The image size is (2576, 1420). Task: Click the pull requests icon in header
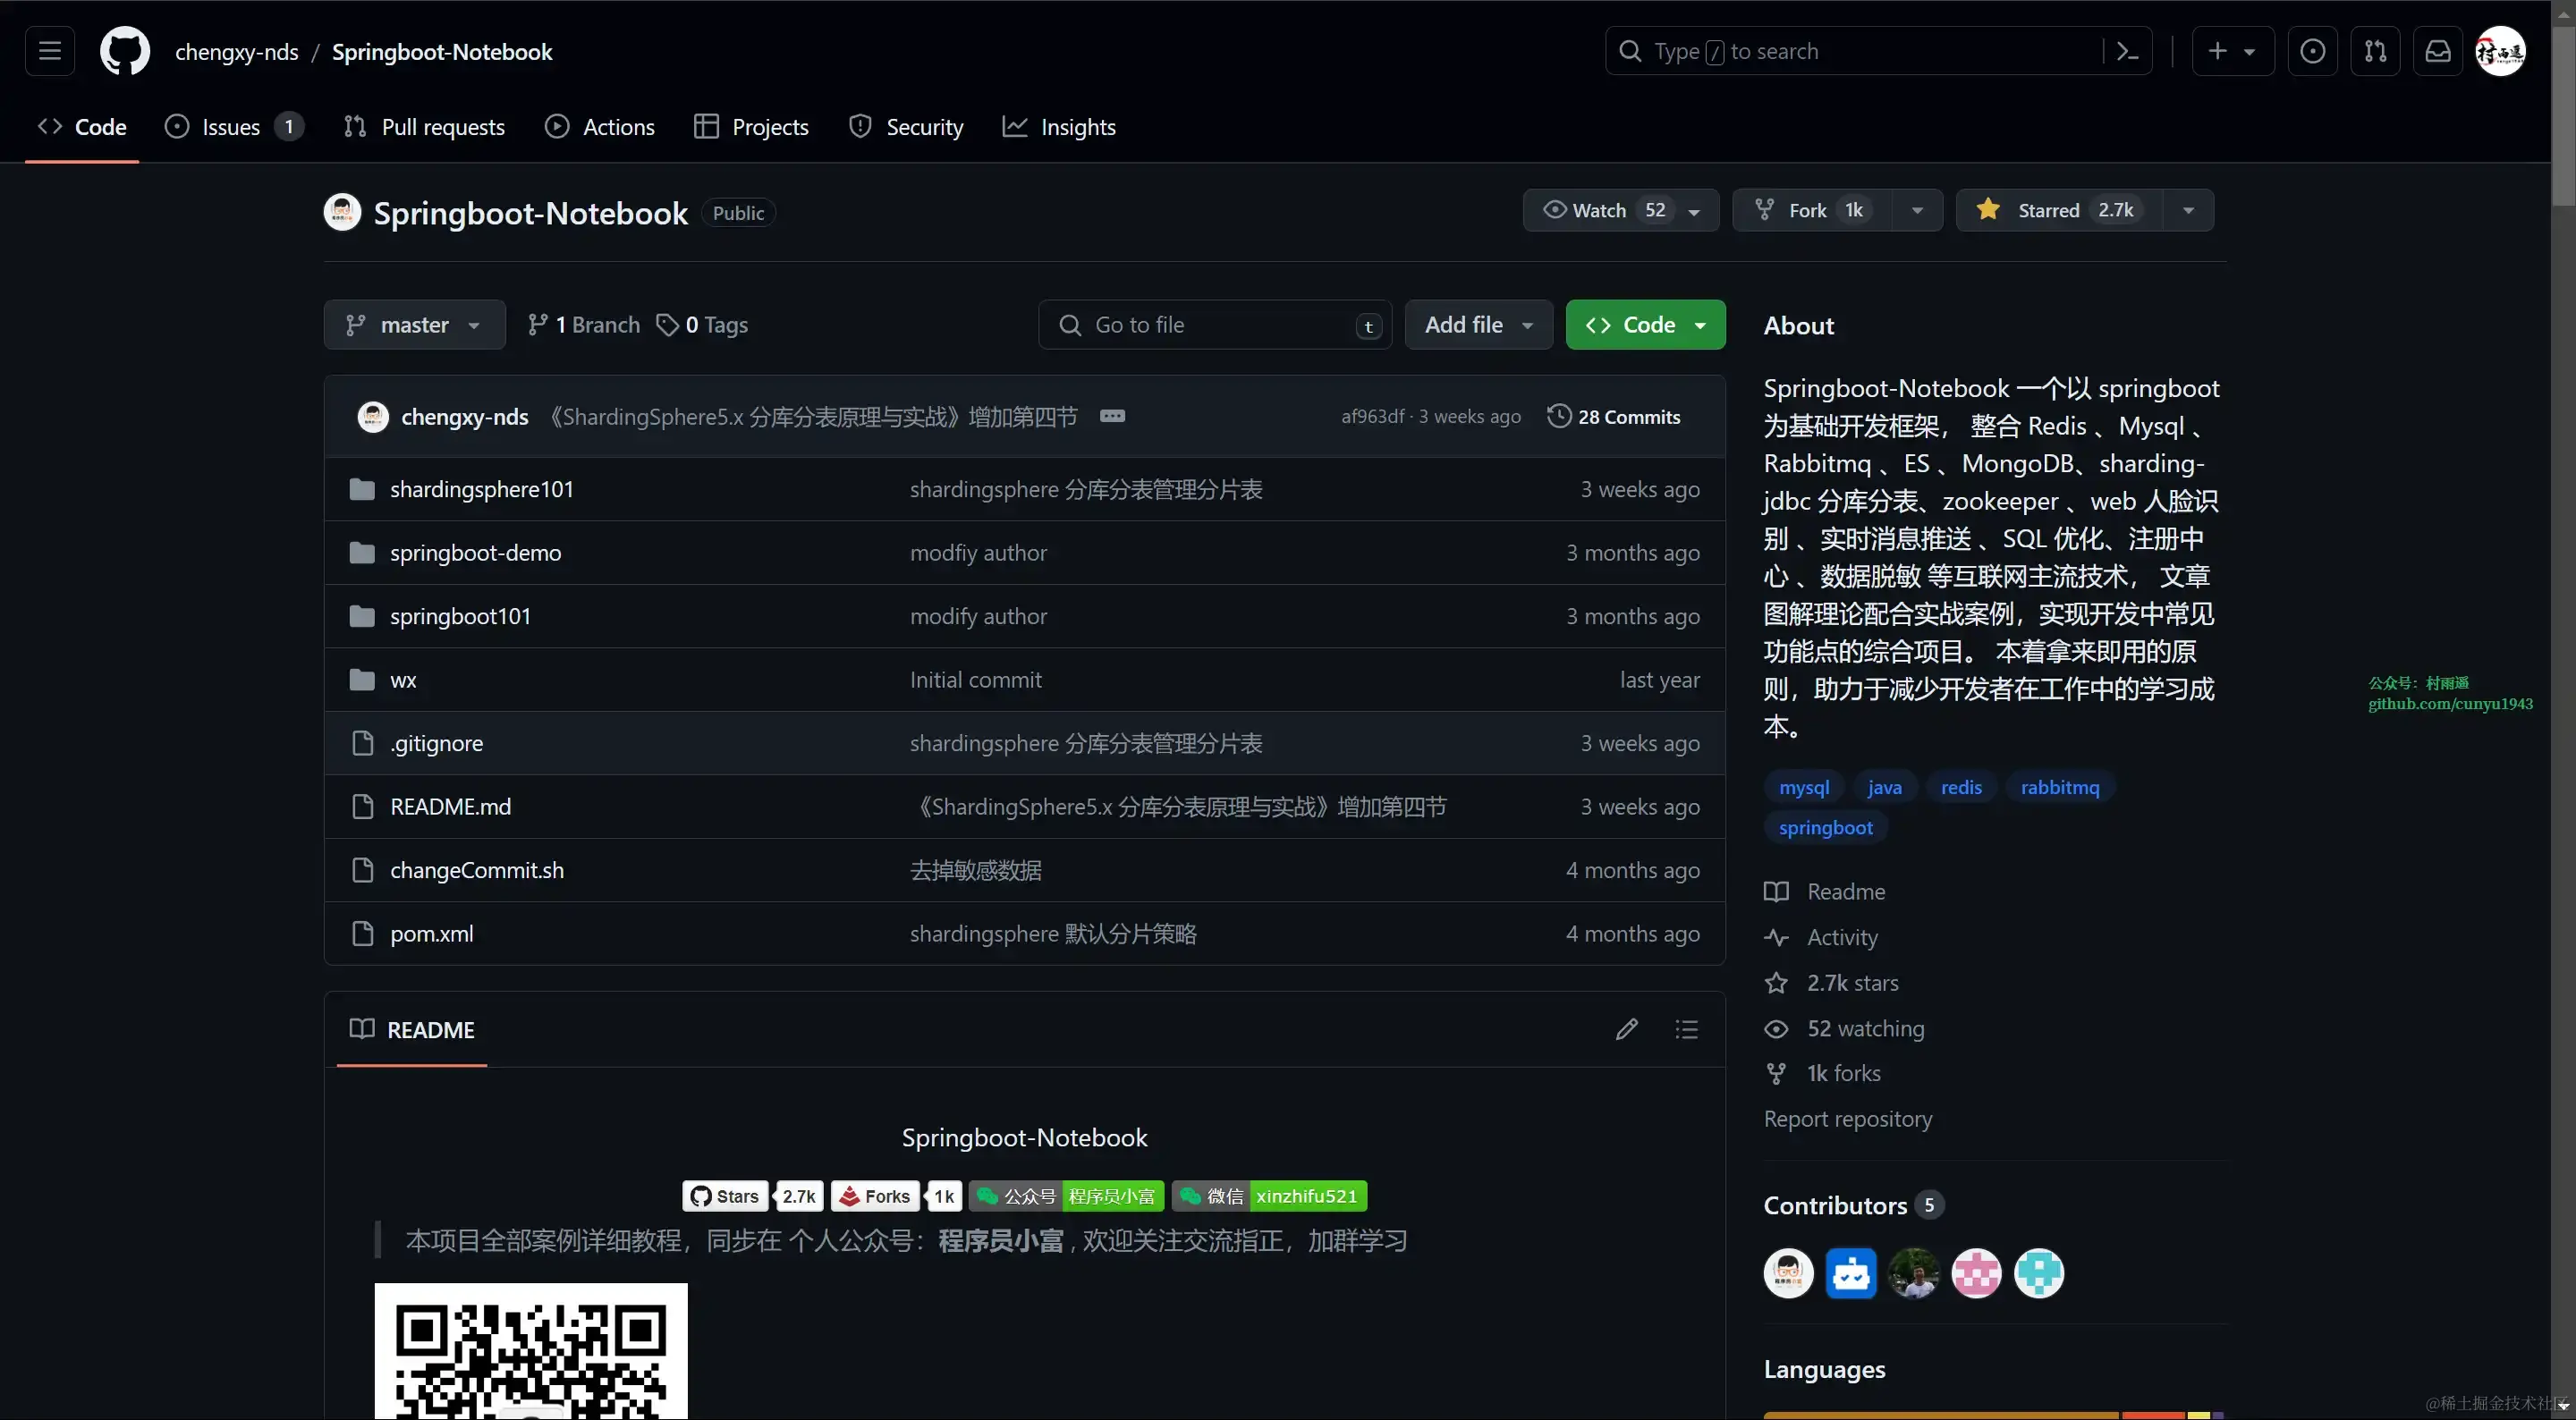pos(2375,51)
